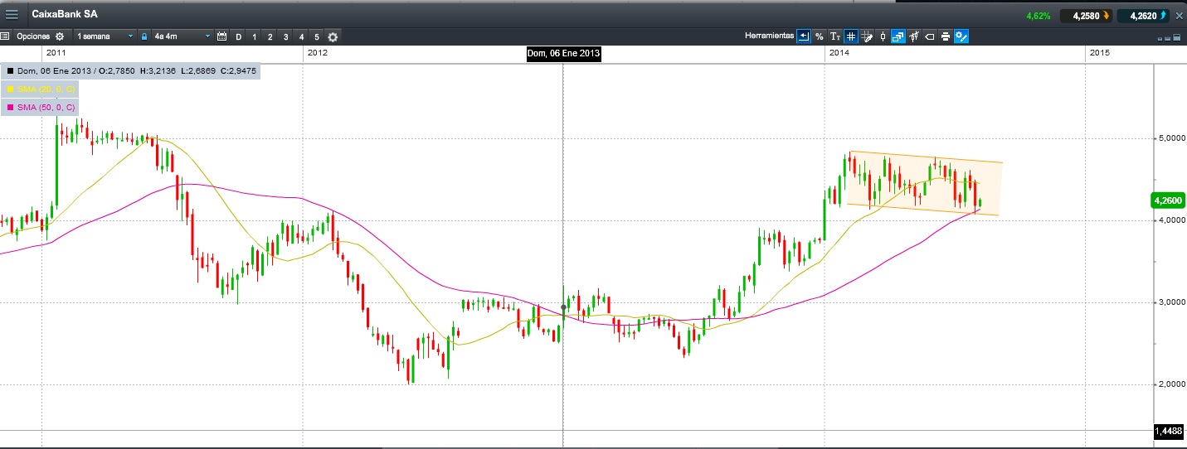Toggle the overlapping windows tool
Image resolution: width=1187 pixels, height=449 pixels.
point(898,36)
